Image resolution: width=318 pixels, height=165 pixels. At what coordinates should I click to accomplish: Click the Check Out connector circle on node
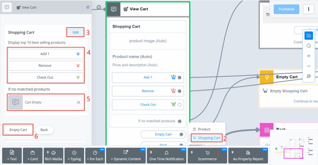click(x=179, y=105)
